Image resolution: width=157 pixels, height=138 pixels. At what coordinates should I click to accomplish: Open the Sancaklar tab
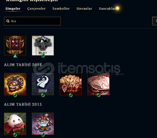click(x=107, y=9)
